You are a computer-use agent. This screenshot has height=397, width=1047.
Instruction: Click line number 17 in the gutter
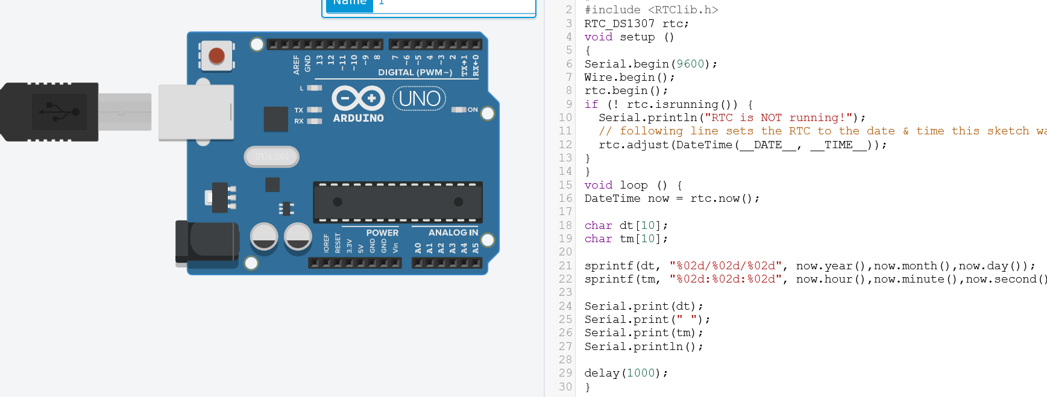pos(565,211)
